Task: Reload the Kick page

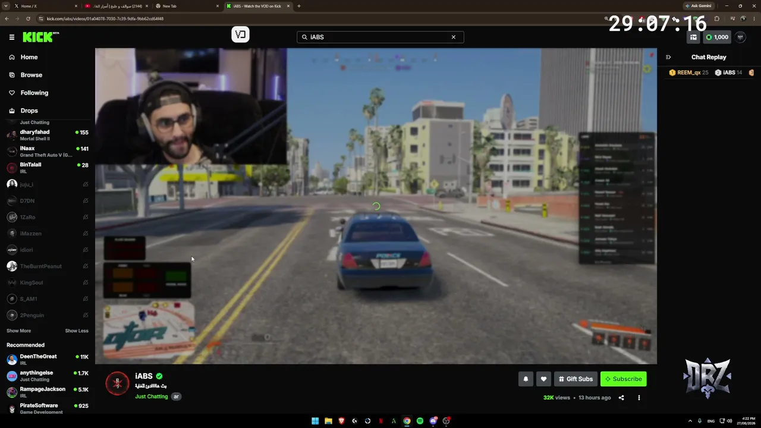Action: (28, 18)
